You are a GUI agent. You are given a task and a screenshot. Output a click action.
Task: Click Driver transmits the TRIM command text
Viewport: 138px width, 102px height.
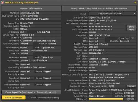tap(104, 83)
